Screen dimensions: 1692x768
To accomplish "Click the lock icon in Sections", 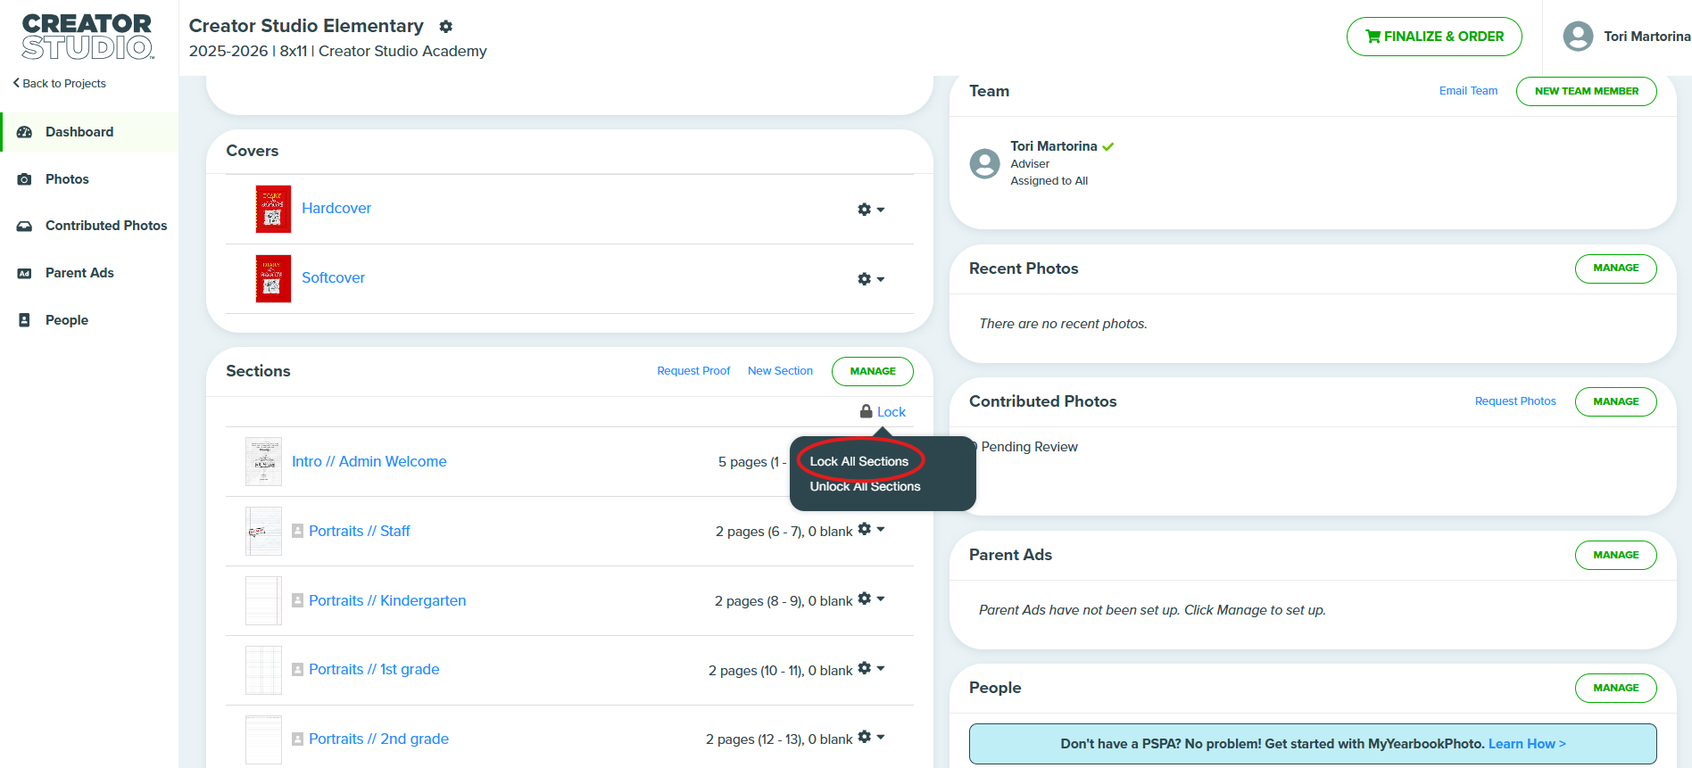I will click(866, 411).
